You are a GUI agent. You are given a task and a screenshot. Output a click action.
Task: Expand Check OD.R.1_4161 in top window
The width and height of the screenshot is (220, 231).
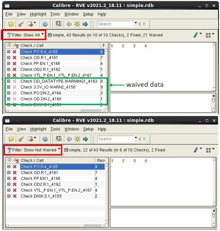[x=9, y=58]
